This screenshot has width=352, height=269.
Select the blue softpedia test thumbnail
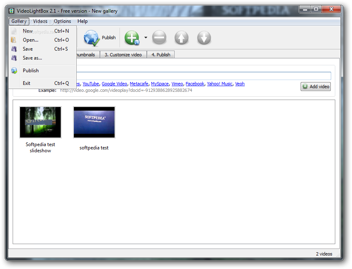click(94, 122)
